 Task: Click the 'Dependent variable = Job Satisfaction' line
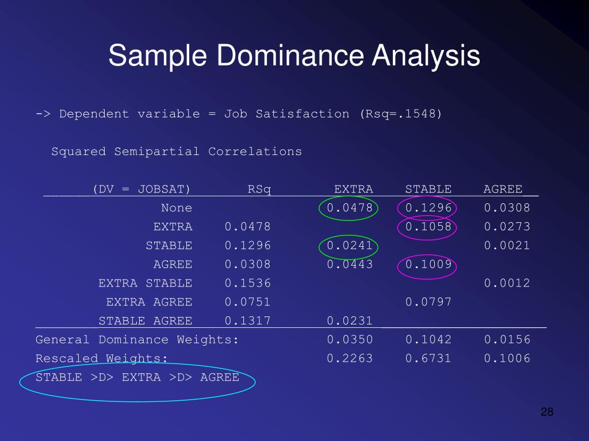[x=239, y=114]
